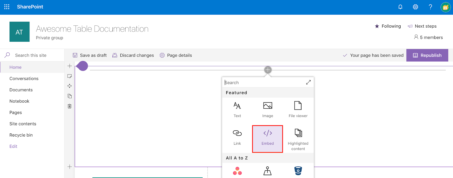Click the add web part plus circle
Screen dimensions: 453x178
coord(268,70)
